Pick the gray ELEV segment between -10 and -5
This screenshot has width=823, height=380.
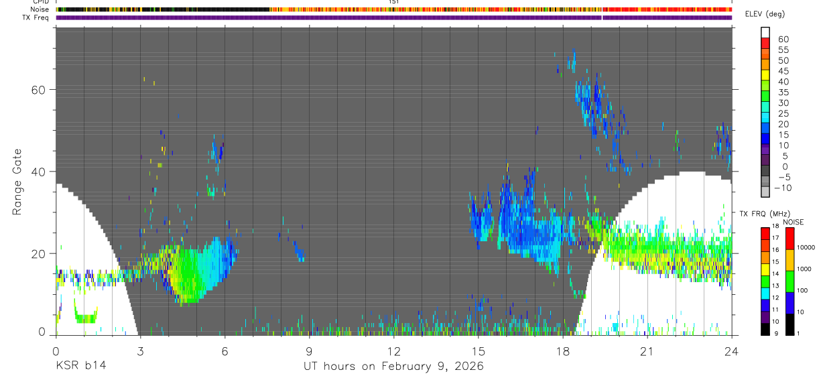(765, 181)
